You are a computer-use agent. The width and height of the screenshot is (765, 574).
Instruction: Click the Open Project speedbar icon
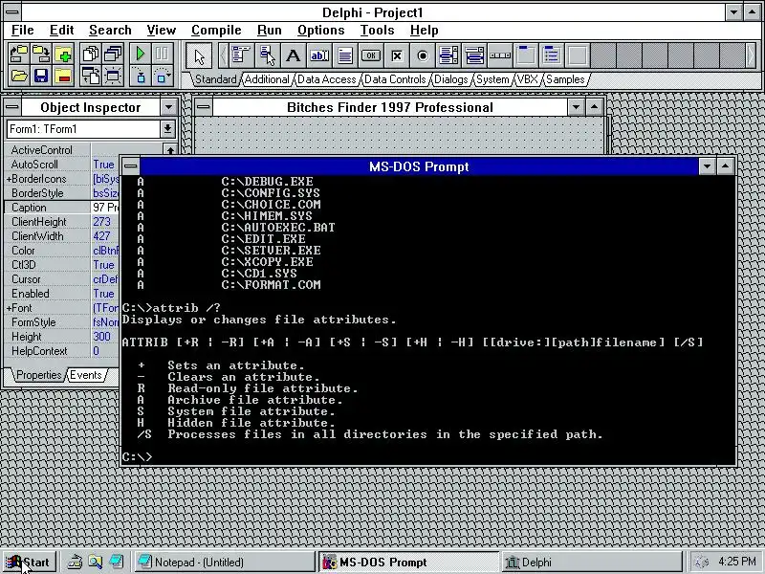[19, 54]
